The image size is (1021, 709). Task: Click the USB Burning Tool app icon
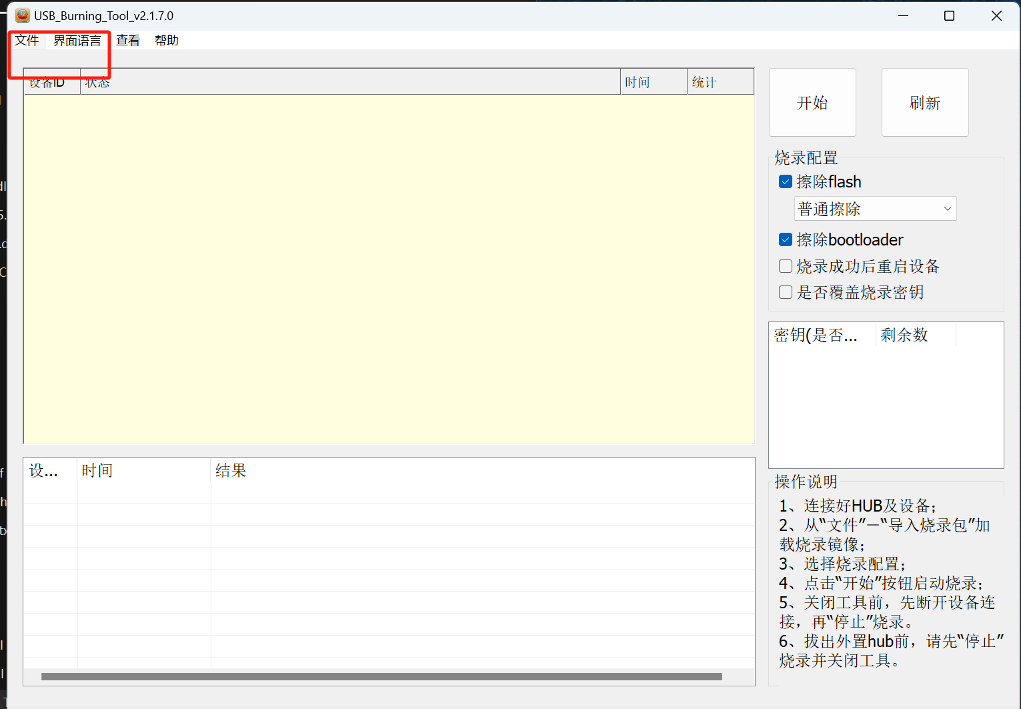click(x=23, y=15)
